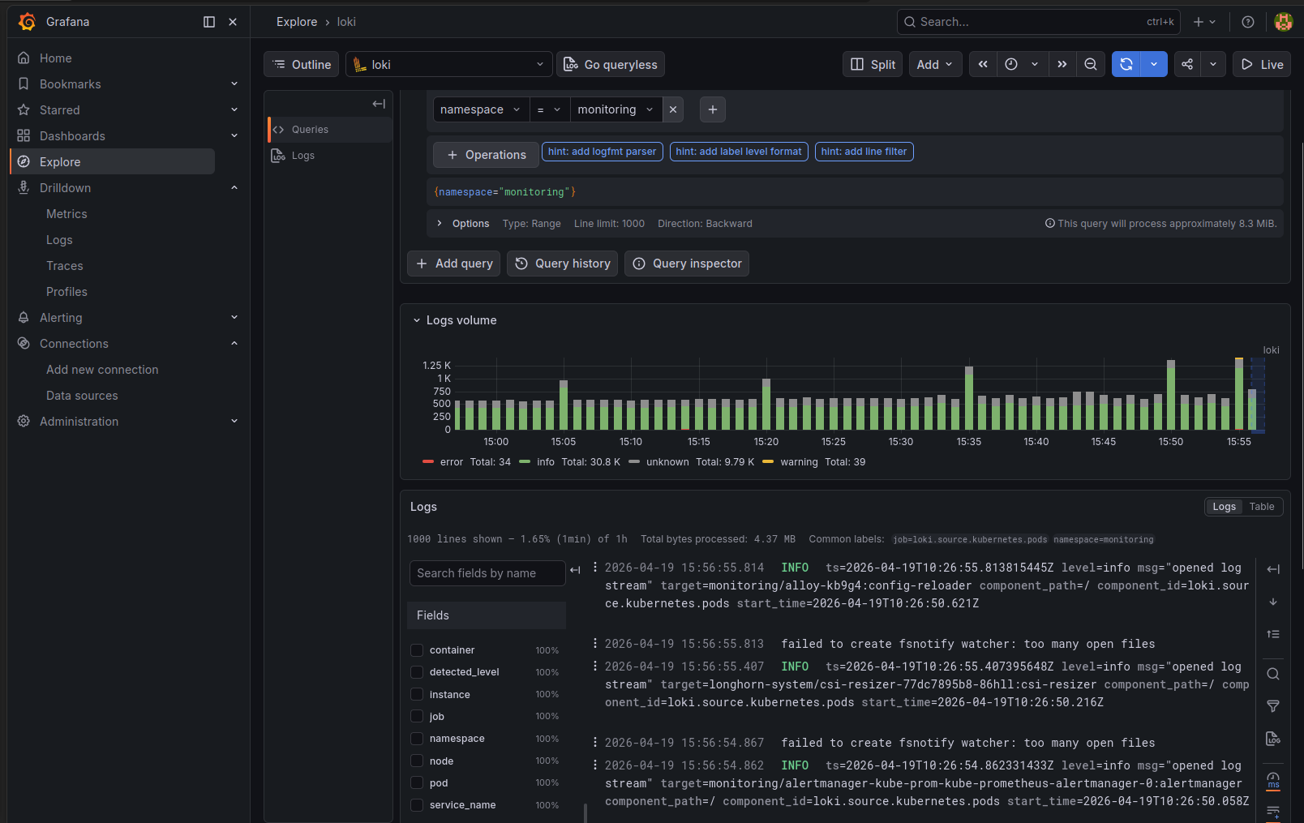
Task: Check the job field checkbox
Action: (x=417, y=717)
